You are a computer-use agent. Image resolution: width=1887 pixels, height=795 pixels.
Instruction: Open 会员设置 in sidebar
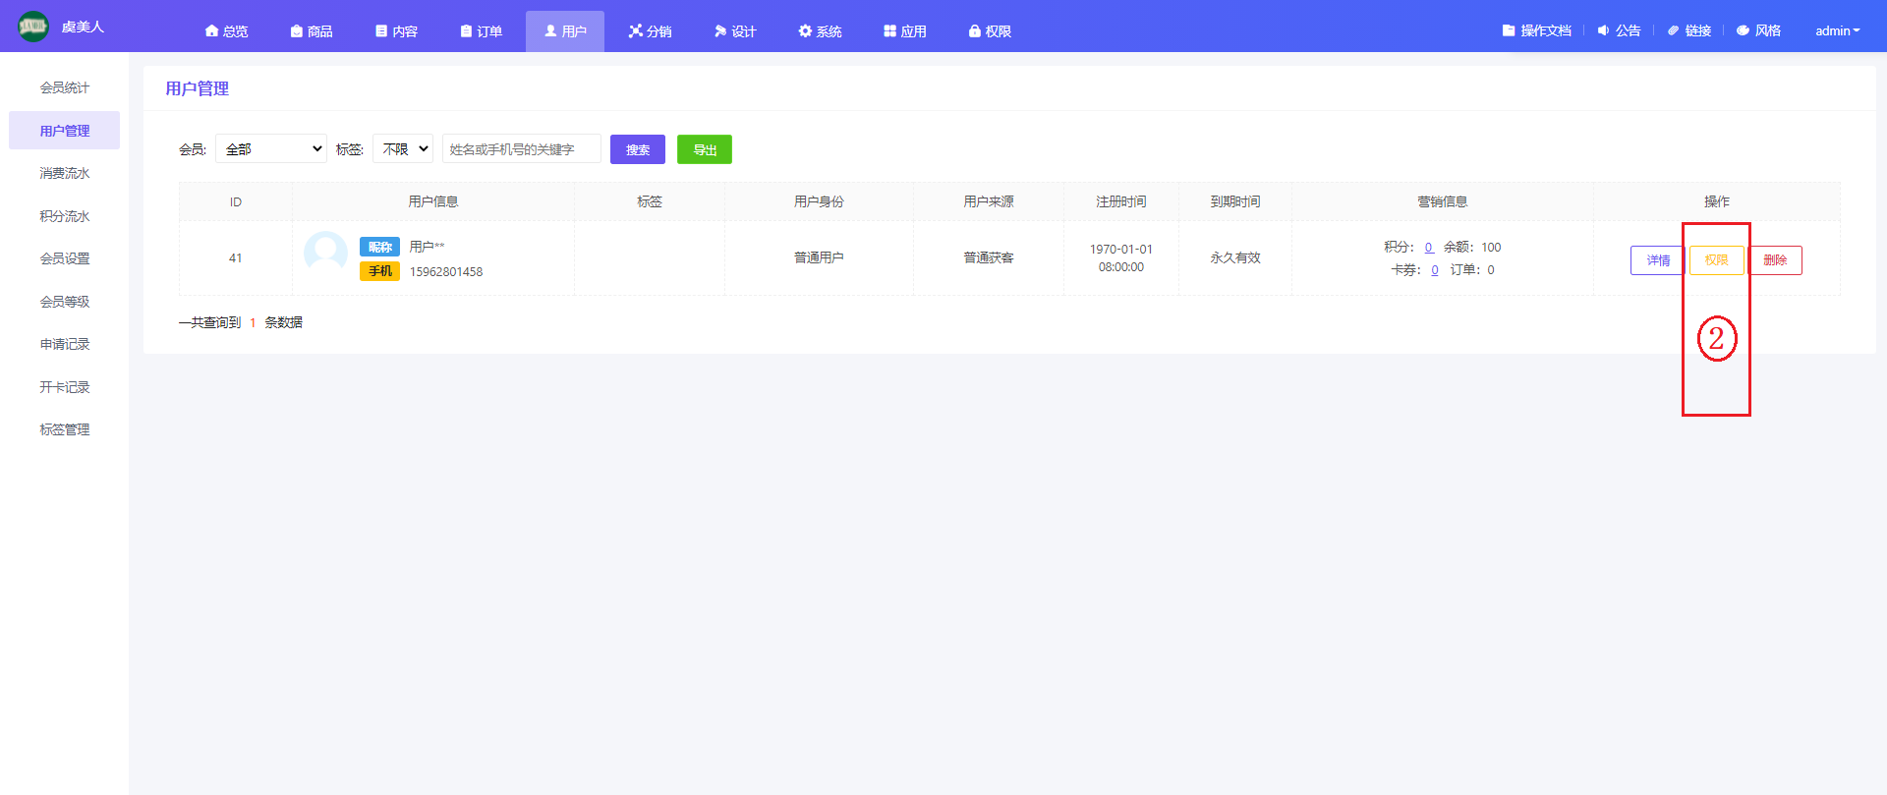[64, 258]
